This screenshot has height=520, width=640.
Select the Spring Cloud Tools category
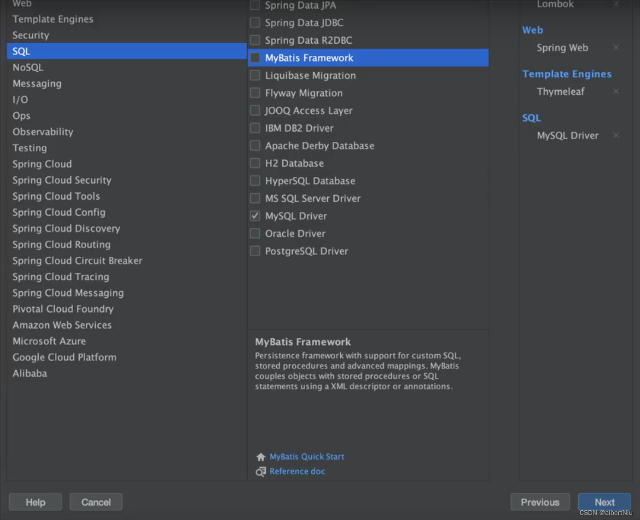click(x=127, y=196)
